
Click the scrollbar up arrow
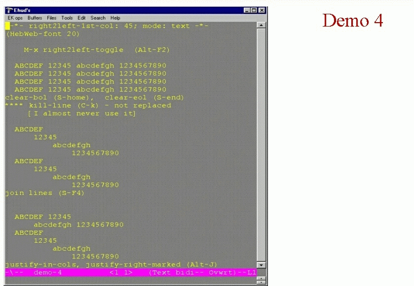pyautogui.click(x=262, y=26)
